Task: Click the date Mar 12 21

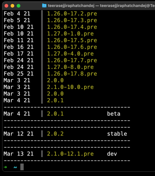Action: click(x=19, y=134)
